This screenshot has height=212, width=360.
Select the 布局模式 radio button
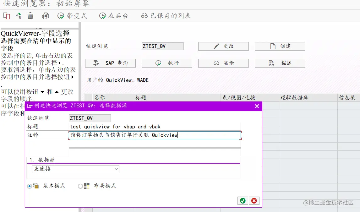tap(80, 186)
